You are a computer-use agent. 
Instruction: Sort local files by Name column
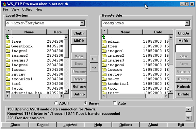tap(29, 32)
